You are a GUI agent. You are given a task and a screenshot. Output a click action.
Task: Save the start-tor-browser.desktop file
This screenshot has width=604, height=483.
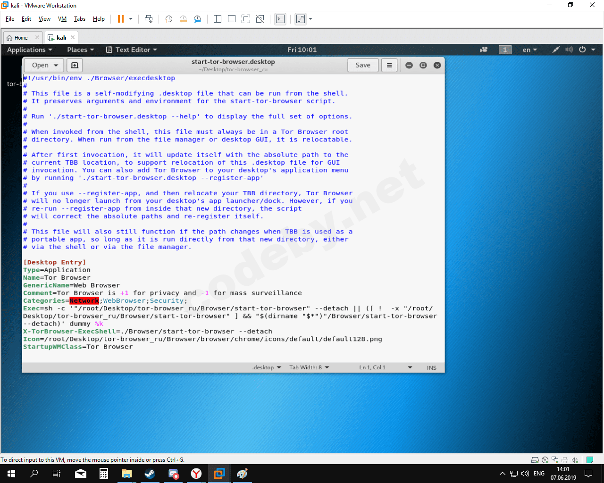(x=363, y=65)
